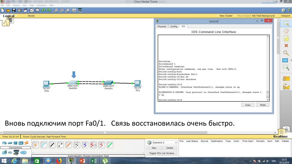Add Simple PDU envelope tool

click(x=286, y=79)
